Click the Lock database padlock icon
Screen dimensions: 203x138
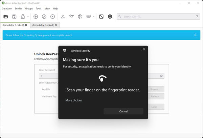pyautogui.click(x=23, y=17)
